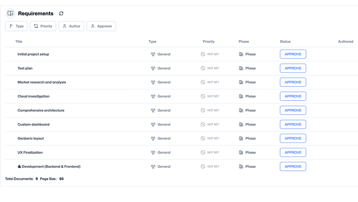The height and width of the screenshot is (202, 358).
Task: Click the General type icon for UX Finalization
Action: [x=153, y=152]
